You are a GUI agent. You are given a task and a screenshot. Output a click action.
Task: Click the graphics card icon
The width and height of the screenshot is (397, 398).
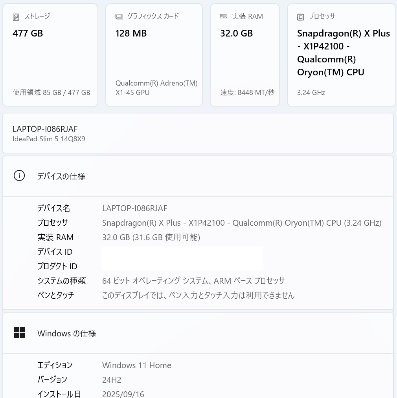click(x=119, y=16)
